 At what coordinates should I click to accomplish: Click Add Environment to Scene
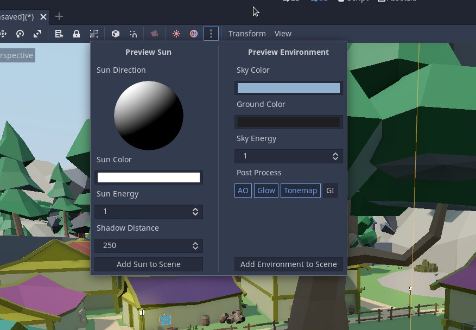[288, 264]
